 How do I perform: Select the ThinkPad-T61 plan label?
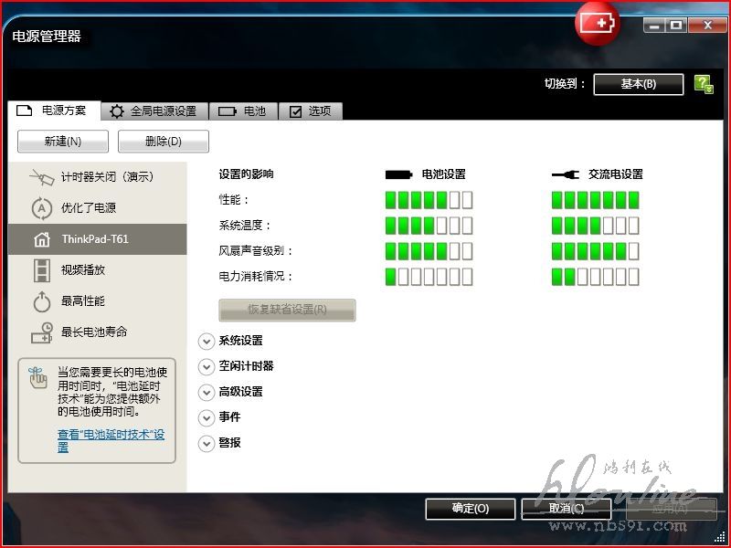click(95, 239)
